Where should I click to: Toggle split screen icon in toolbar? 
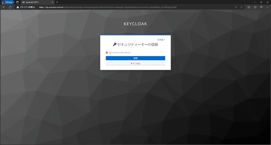[249, 7]
